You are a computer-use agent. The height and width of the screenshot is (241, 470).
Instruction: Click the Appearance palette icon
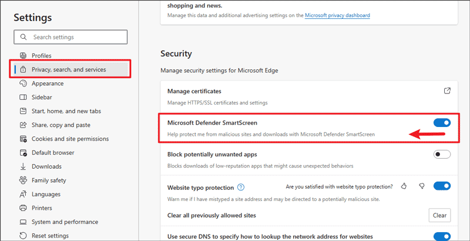click(23, 83)
